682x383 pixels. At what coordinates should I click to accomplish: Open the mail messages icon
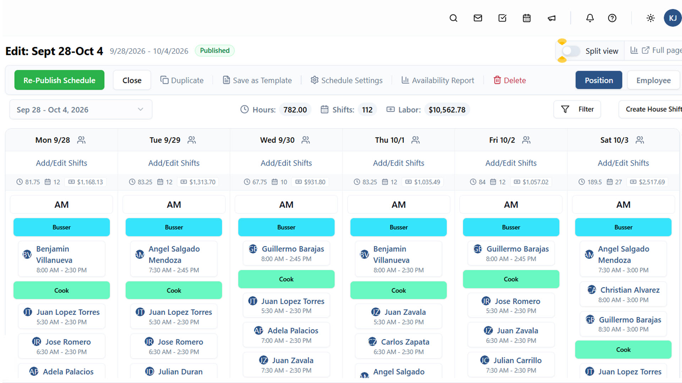point(478,18)
